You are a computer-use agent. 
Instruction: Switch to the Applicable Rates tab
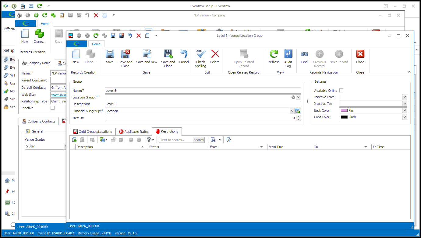coord(134,132)
